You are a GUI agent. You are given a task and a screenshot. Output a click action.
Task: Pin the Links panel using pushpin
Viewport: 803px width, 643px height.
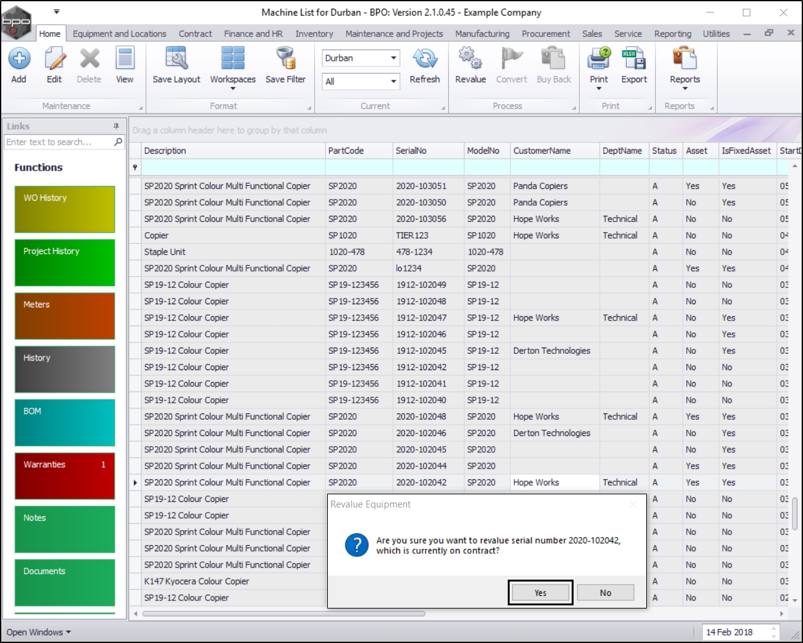click(116, 126)
